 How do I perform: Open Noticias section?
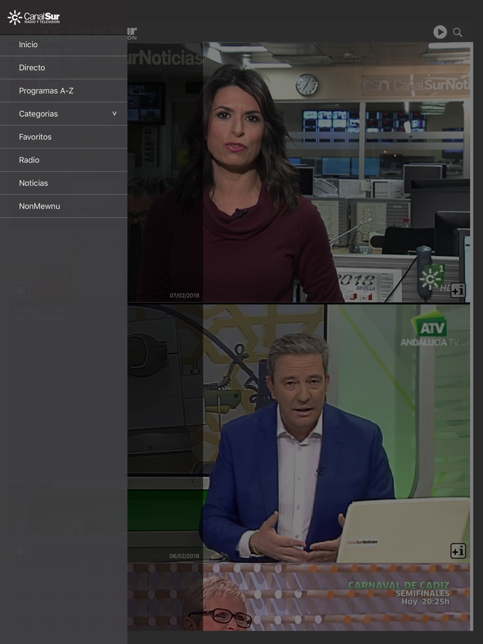[x=64, y=183]
